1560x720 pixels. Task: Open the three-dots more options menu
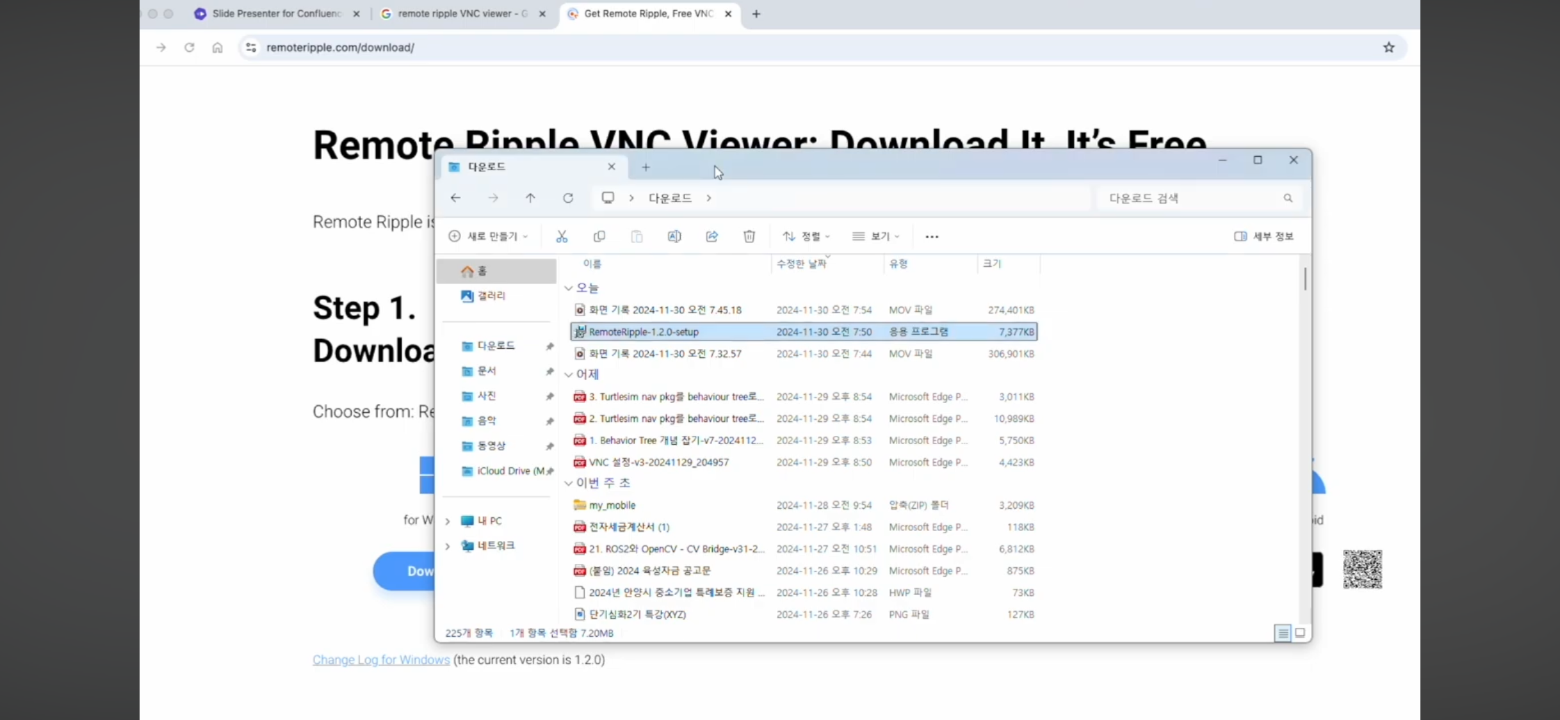pyautogui.click(x=932, y=237)
